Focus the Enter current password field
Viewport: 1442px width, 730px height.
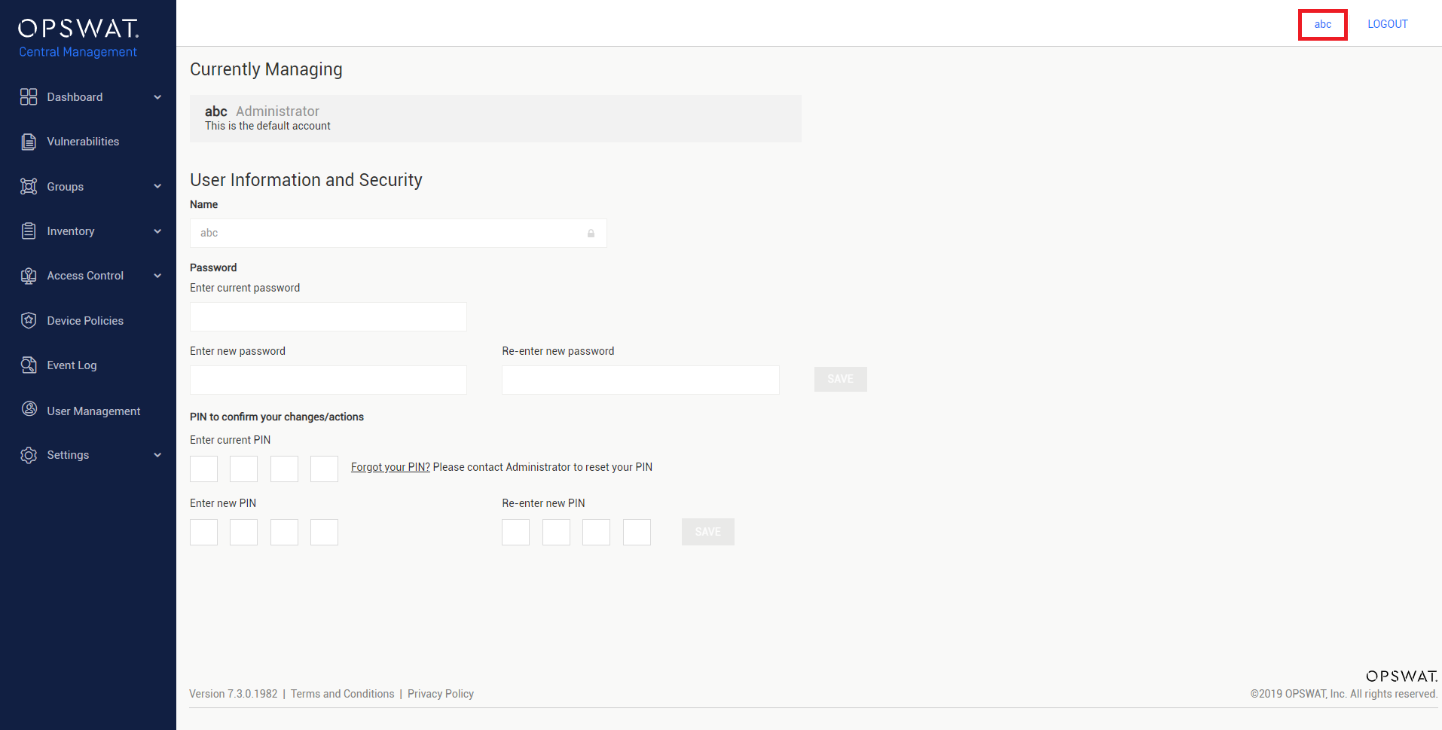[x=328, y=317]
